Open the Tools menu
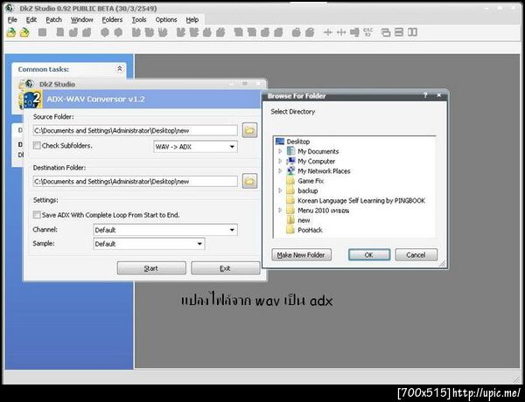Screen dimensions: 525x402 139,20
